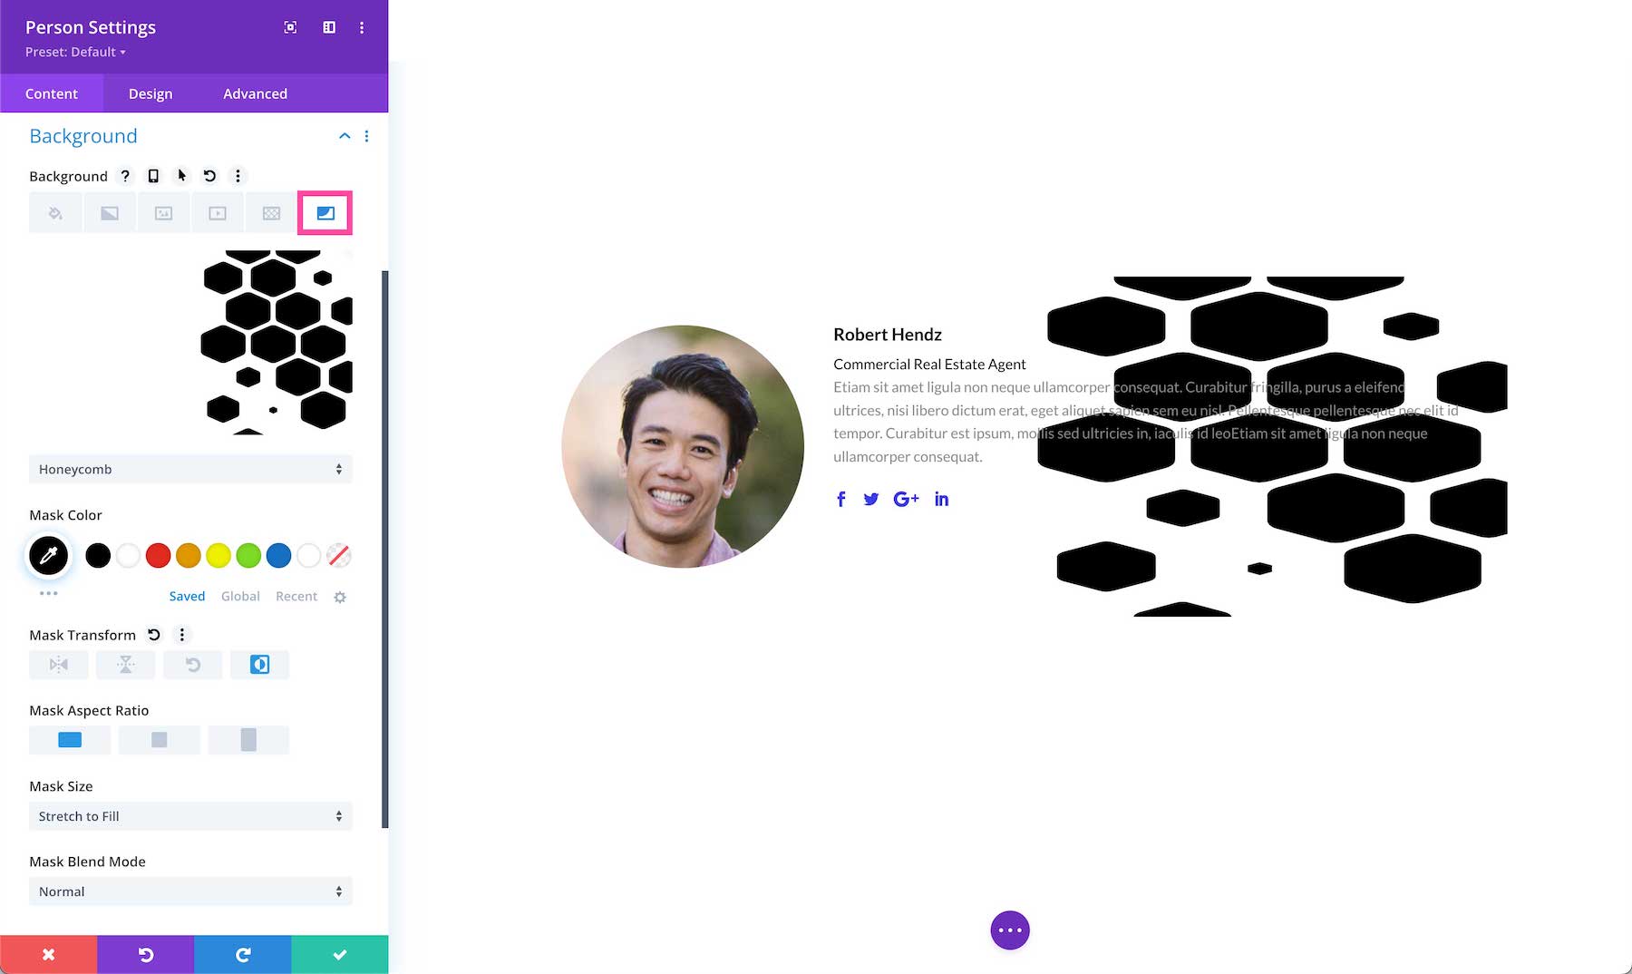Select square mask aspect ratio
Screen dimensions: 1632x974
[160, 740]
